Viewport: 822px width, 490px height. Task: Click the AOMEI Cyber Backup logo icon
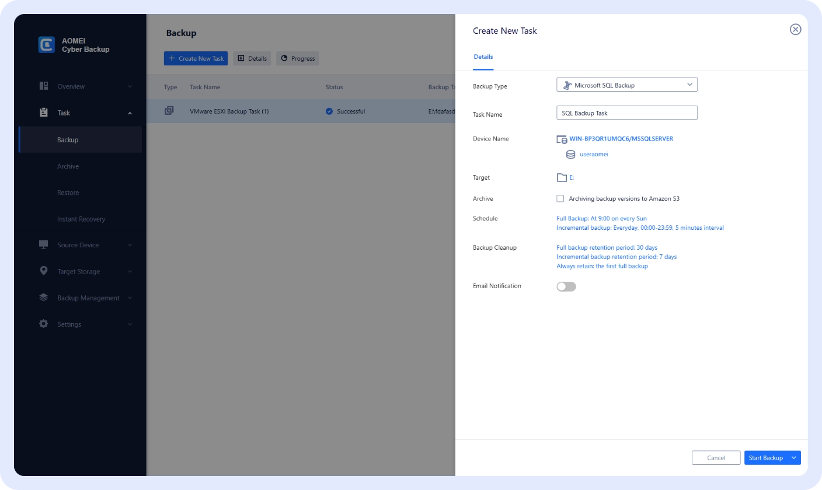click(47, 45)
